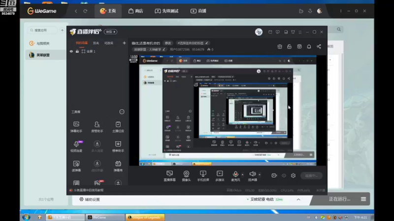Select the third scene tab 可改名
The width and height of the screenshot is (394, 221).
[109, 43]
